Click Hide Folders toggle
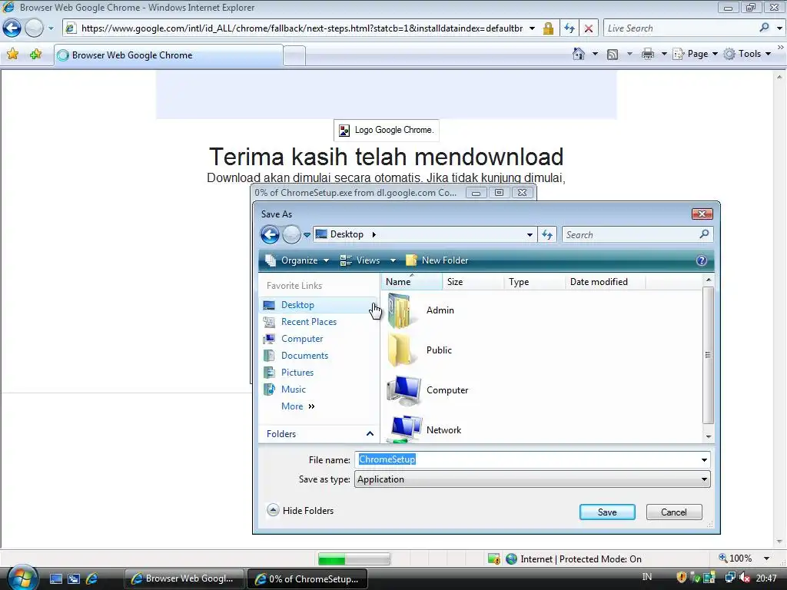This screenshot has height=590, width=787. 301,511
